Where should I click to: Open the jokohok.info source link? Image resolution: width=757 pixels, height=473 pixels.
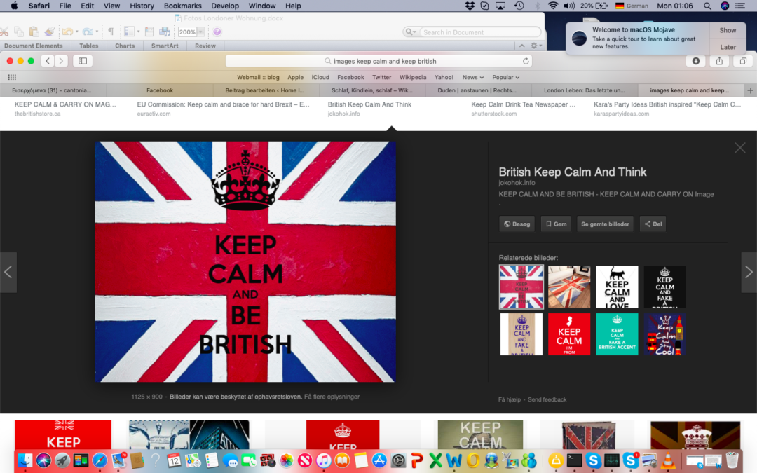[517, 183]
